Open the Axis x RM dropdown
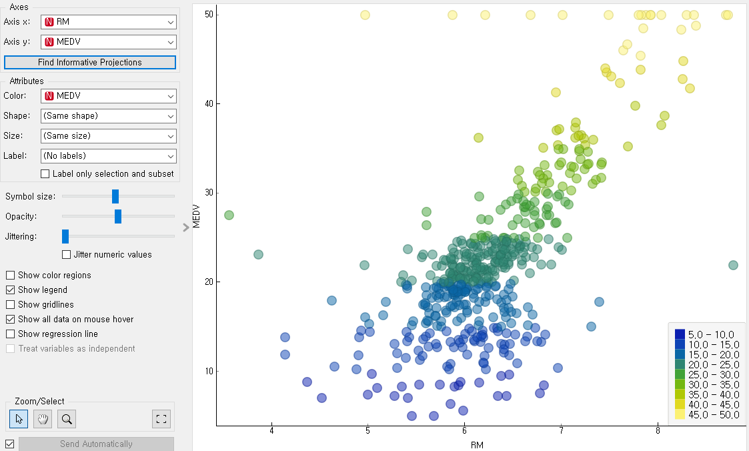The image size is (749, 451). pyautogui.click(x=108, y=22)
